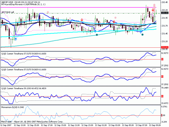Image resolution: width=169 pixels, height=127 pixels.
Task: Select the #2274243 sell order label
Action: [8, 12]
